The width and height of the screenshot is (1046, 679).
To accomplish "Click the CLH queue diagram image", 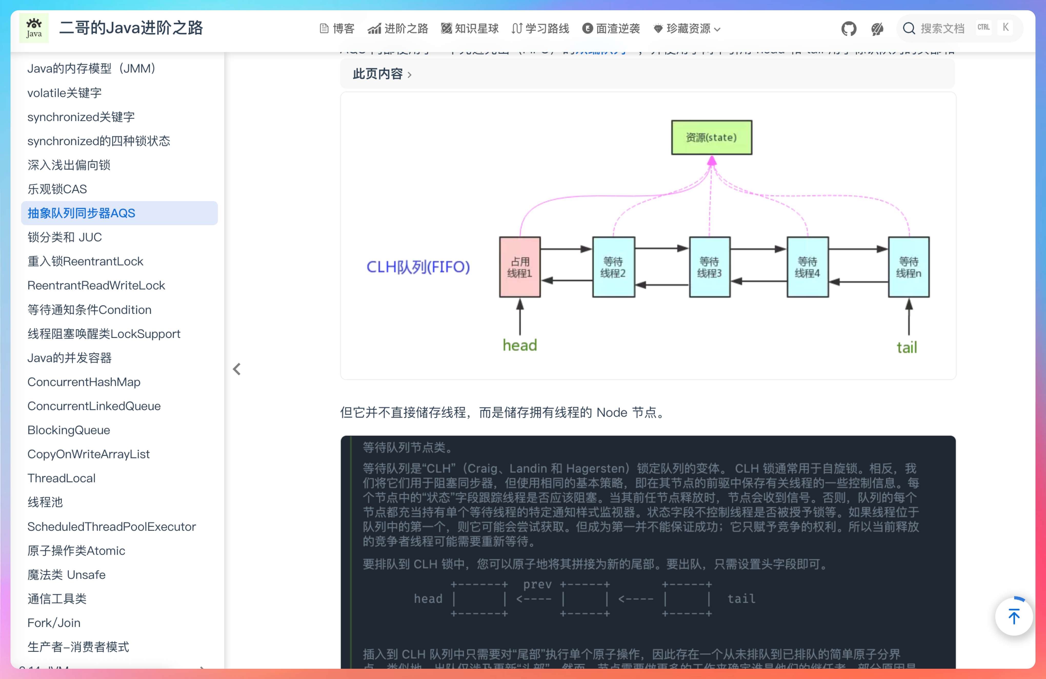I will click(x=648, y=235).
